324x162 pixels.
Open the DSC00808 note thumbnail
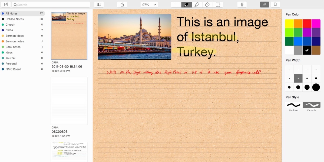(69, 101)
